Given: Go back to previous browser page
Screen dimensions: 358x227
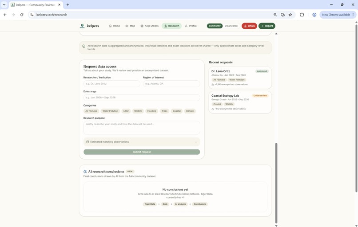Looking at the screenshot, I should [x=5, y=15].
